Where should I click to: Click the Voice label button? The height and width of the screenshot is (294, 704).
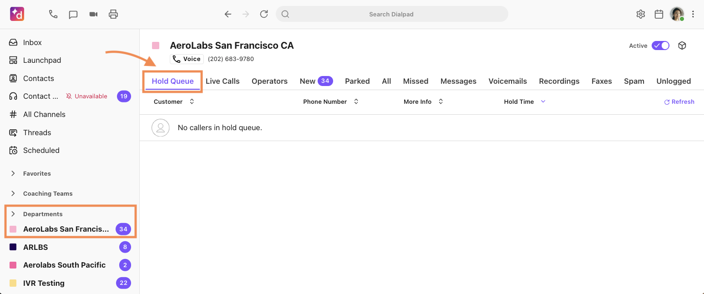pos(187,59)
